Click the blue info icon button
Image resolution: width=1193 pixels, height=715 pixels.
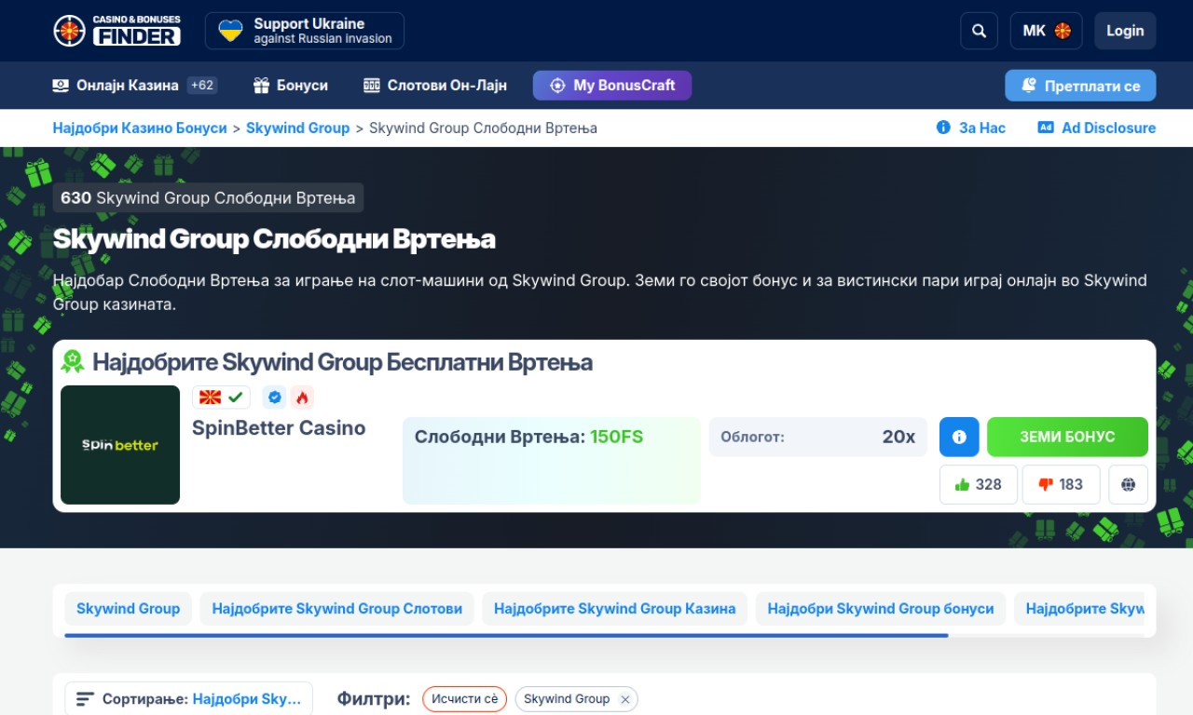(x=959, y=437)
